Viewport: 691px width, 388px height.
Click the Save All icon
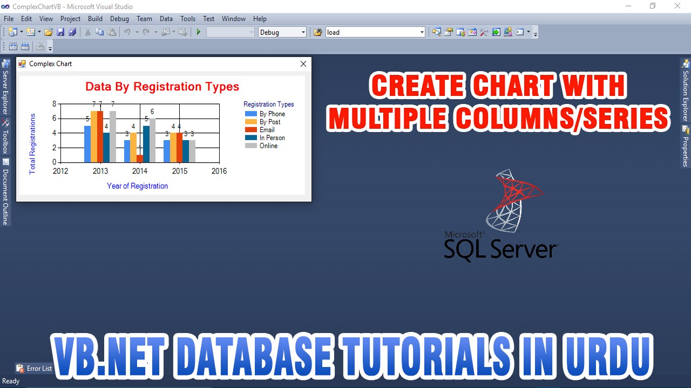(72, 32)
